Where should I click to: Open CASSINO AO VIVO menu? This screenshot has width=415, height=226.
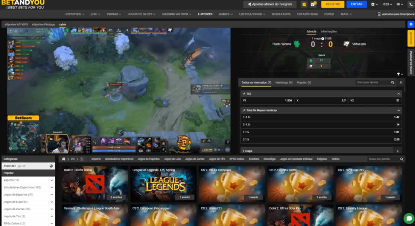tap(177, 14)
